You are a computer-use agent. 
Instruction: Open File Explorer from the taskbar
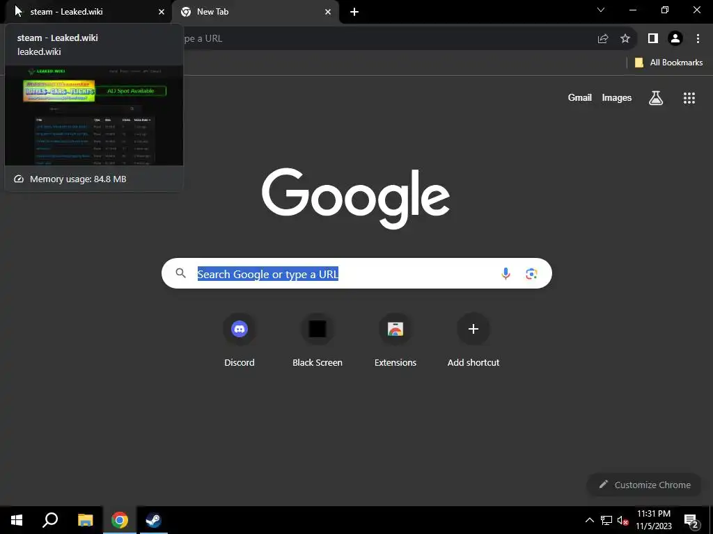click(x=85, y=520)
